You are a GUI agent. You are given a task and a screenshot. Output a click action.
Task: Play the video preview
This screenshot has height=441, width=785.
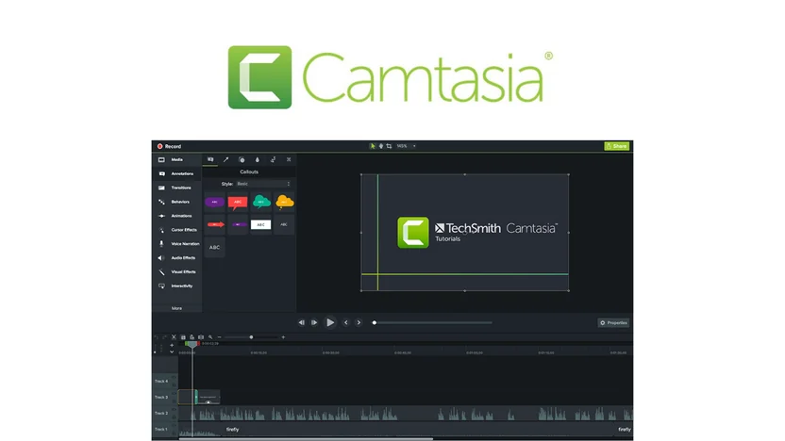330,322
